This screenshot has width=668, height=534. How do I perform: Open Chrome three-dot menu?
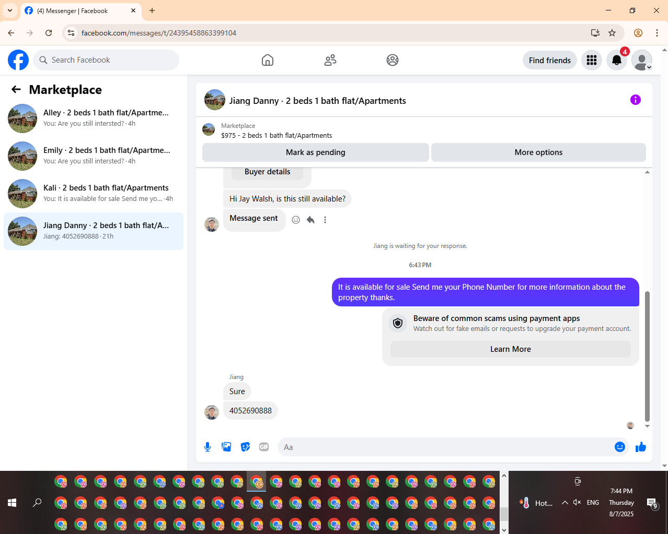[657, 33]
